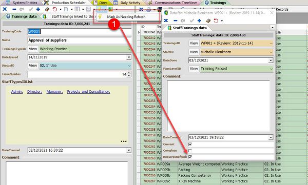Open the Trainings DateCreated 16:30:22 dropdown
The image size is (308, 185).
click(129, 150)
